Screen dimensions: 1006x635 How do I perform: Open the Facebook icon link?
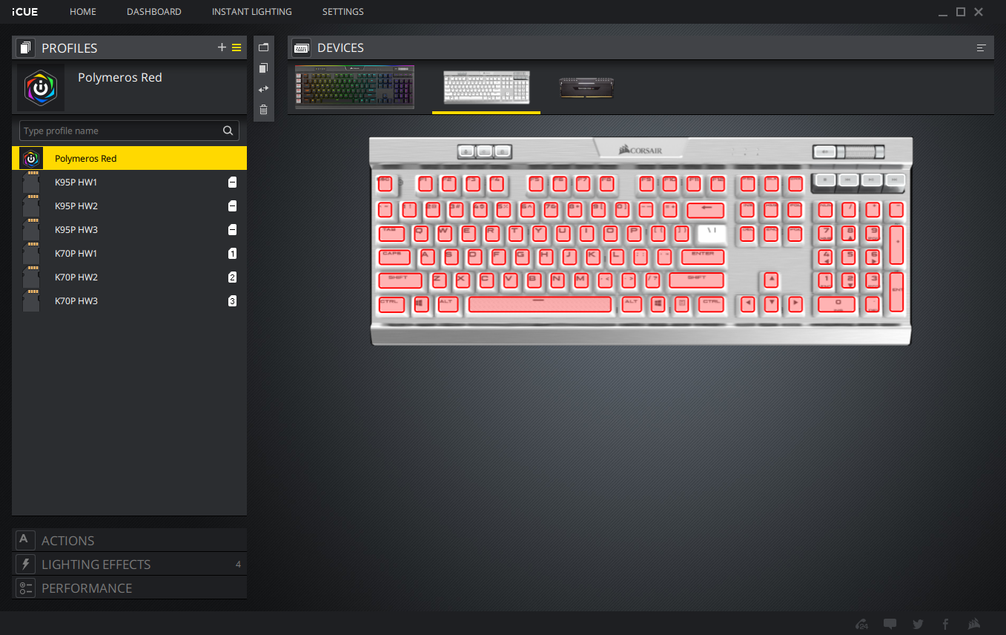pyautogui.click(x=945, y=624)
